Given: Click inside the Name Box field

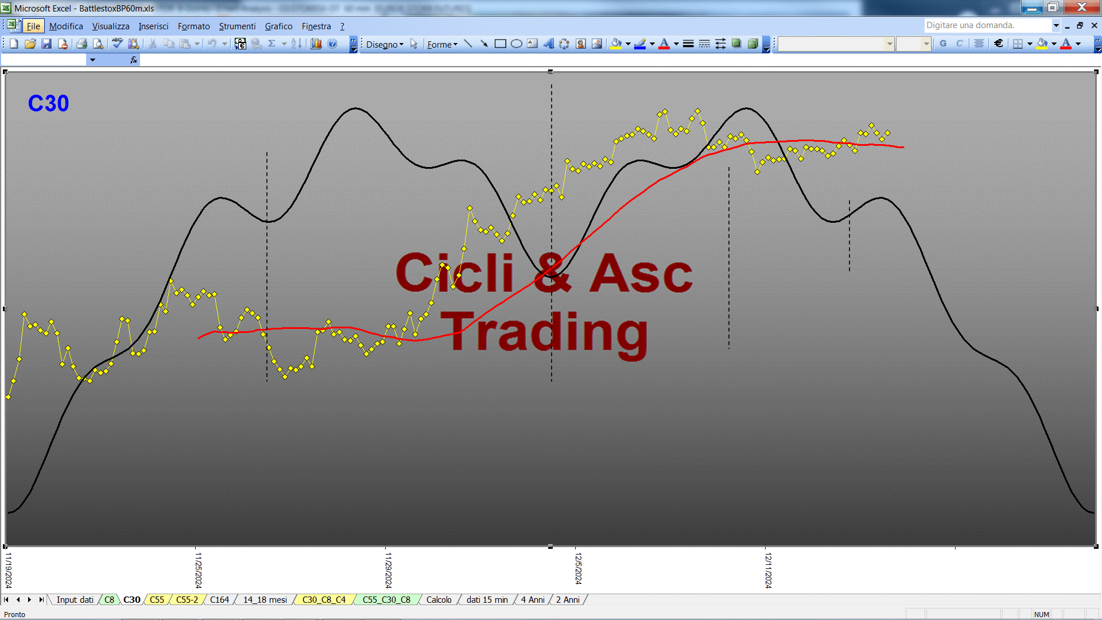Looking at the screenshot, I should [x=44, y=60].
